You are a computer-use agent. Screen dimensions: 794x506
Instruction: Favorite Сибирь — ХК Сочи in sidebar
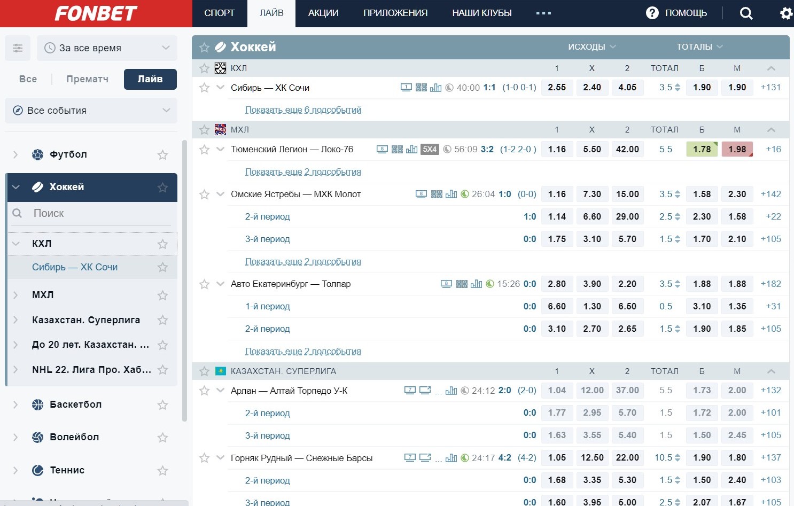click(162, 267)
